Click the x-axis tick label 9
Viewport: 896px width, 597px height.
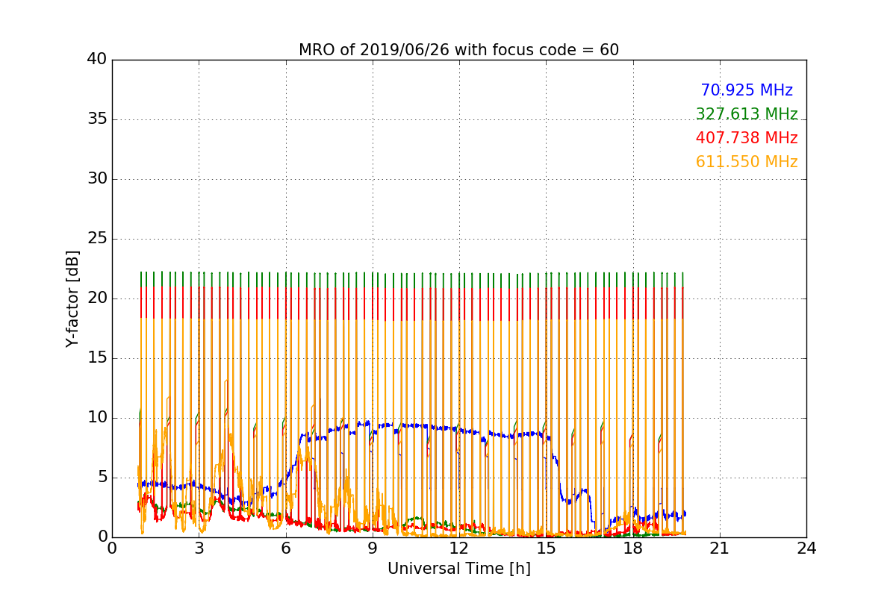[x=373, y=548]
